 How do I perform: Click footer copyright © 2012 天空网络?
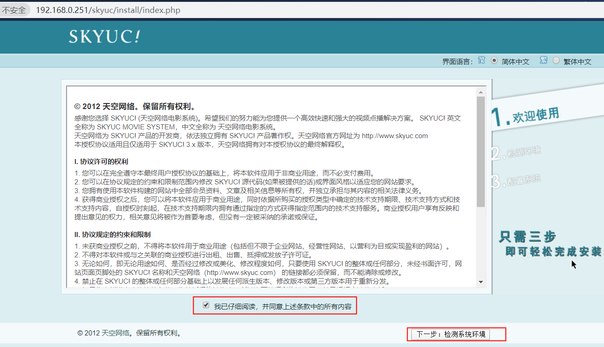129,333
